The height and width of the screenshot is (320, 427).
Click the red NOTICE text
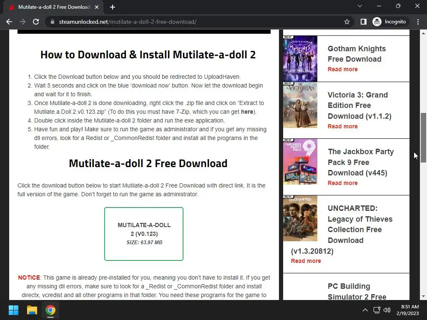point(29,278)
